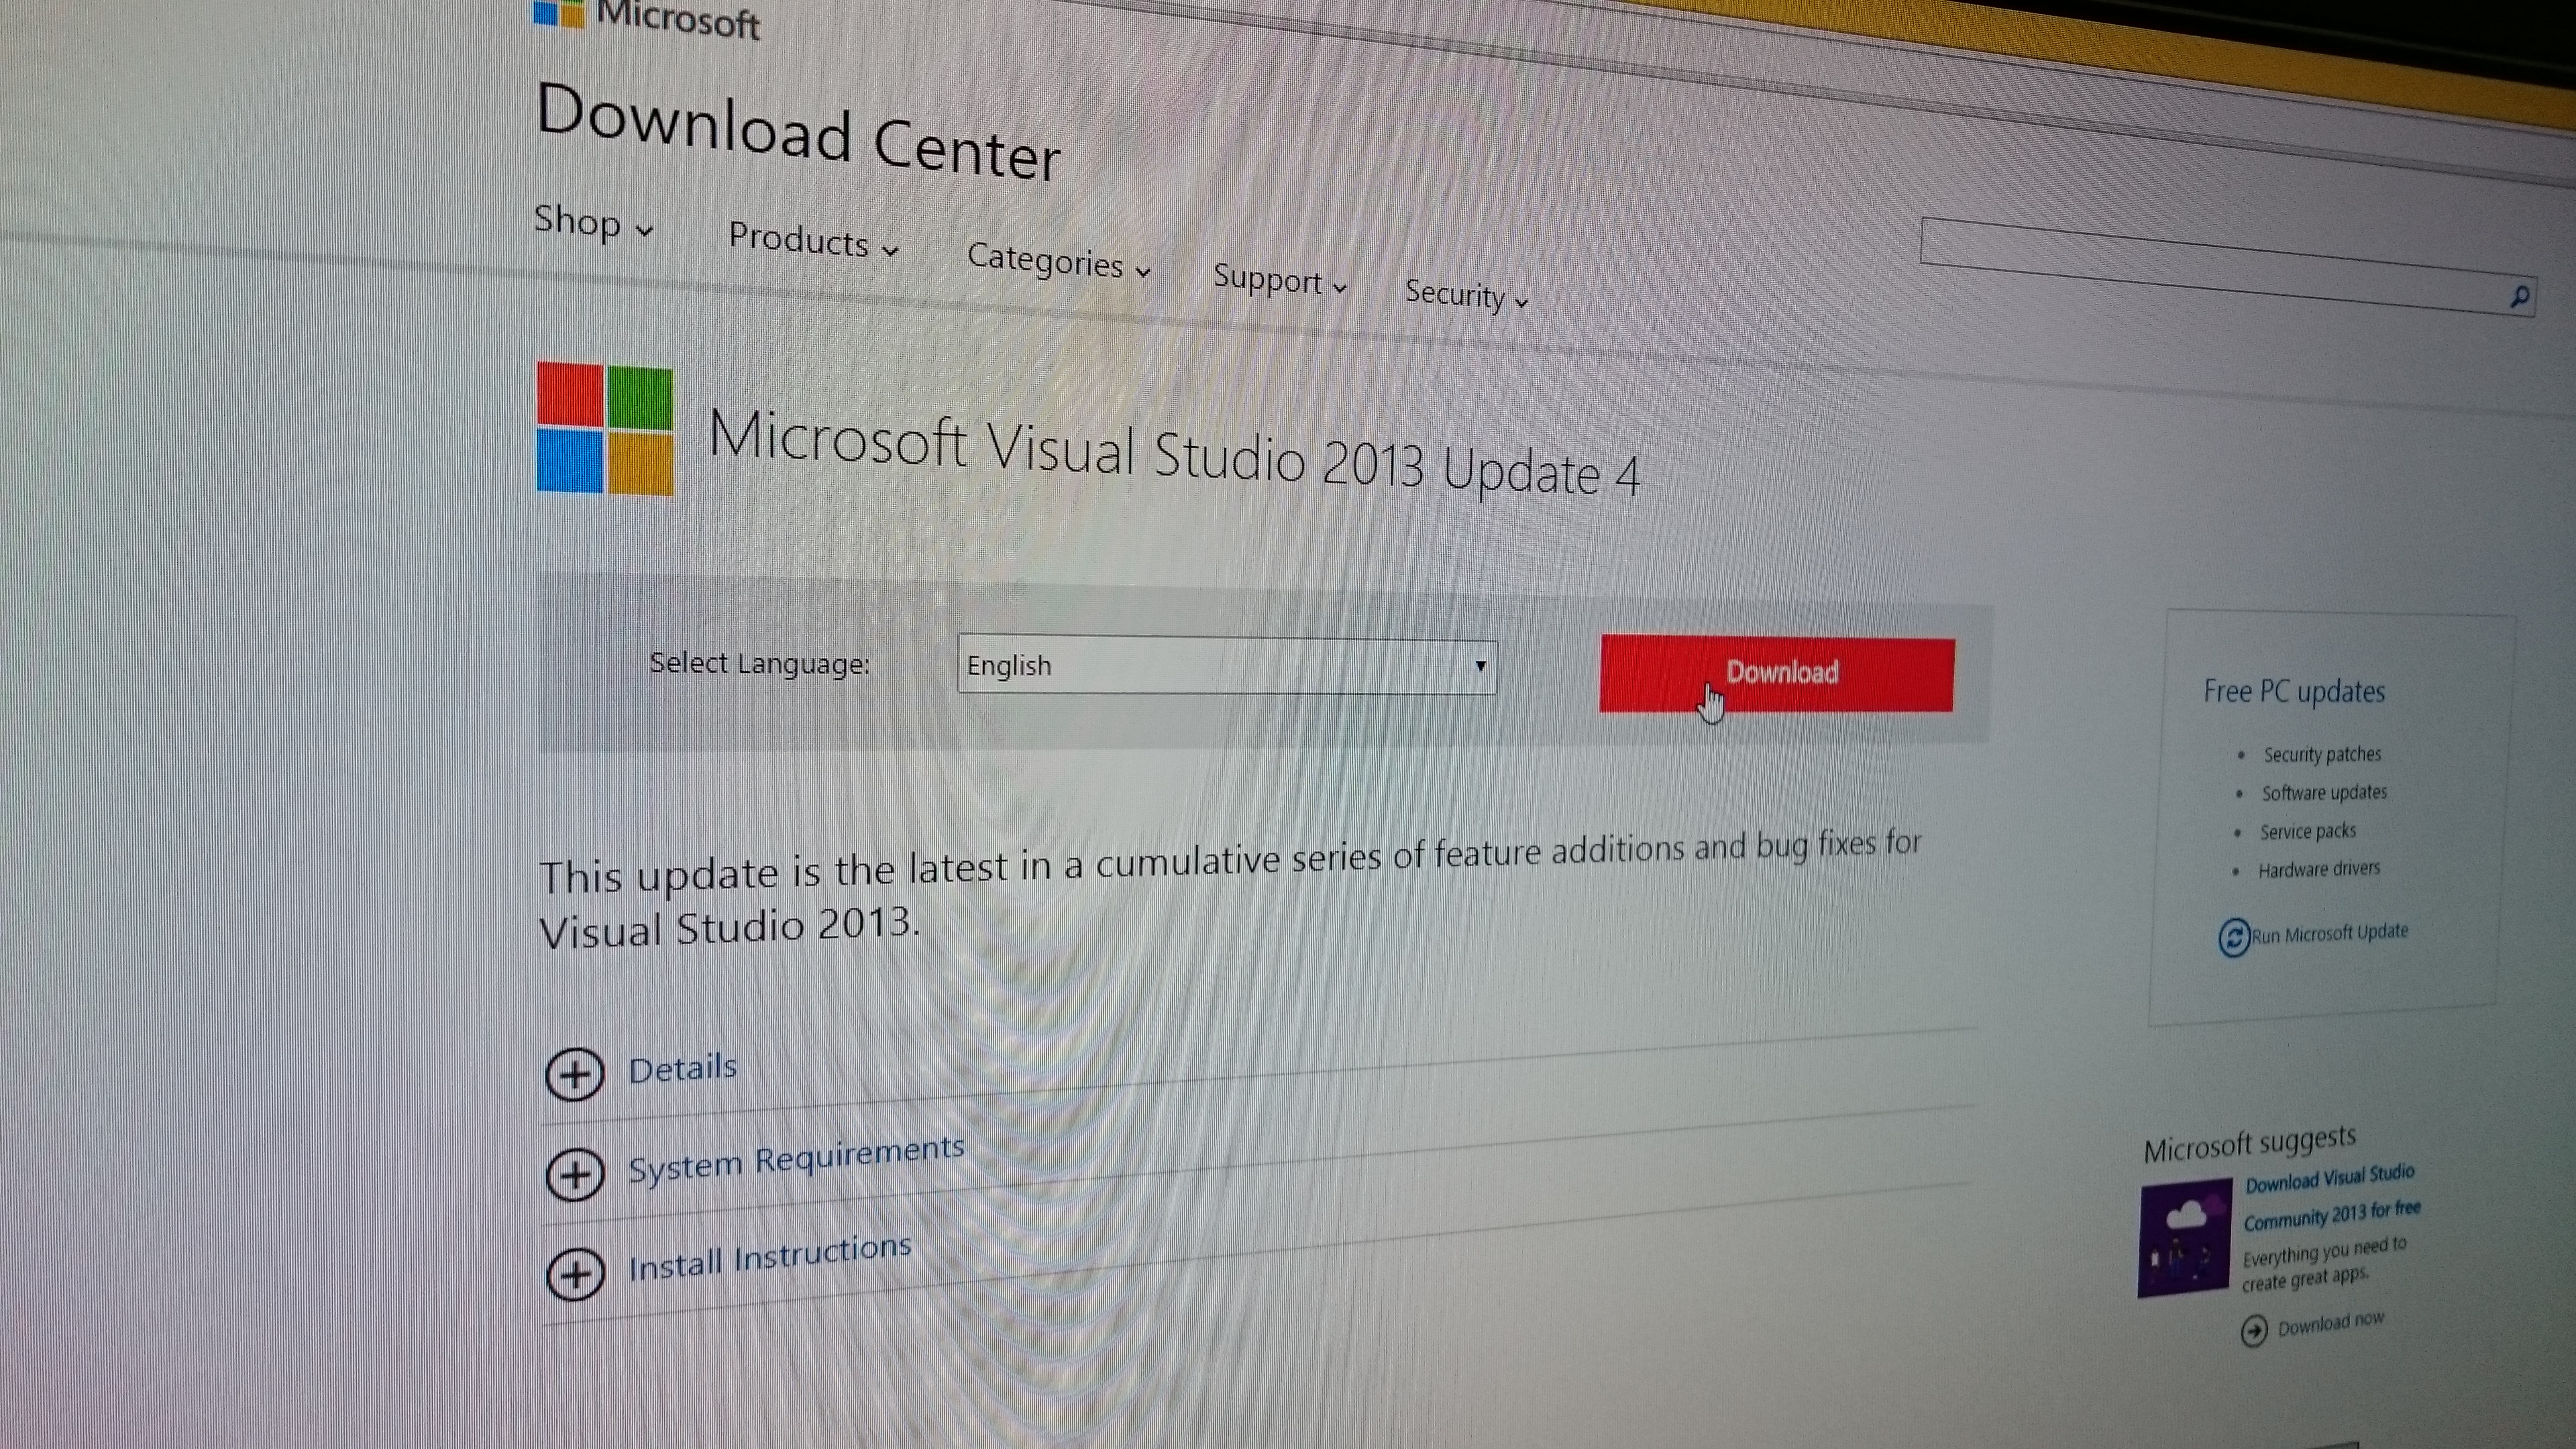Click the Hardware drivers list item
This screenshot has width=2576, height=1449.
(x=2319, y=870)
